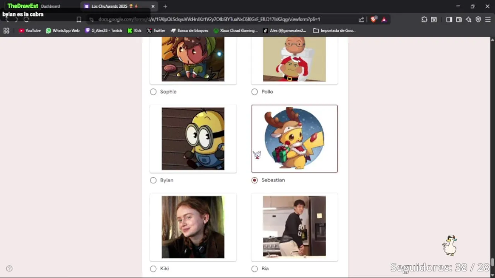Open the YouTube bookmark
495x278 pixels.
[x=29, y=31]
